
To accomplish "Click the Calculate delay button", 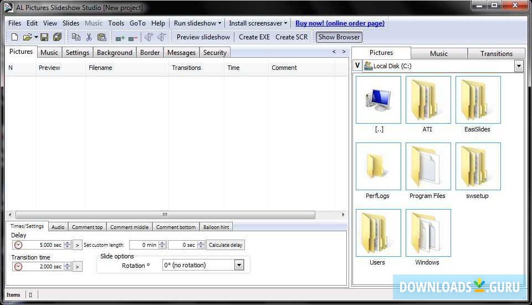I will [226, 245].
